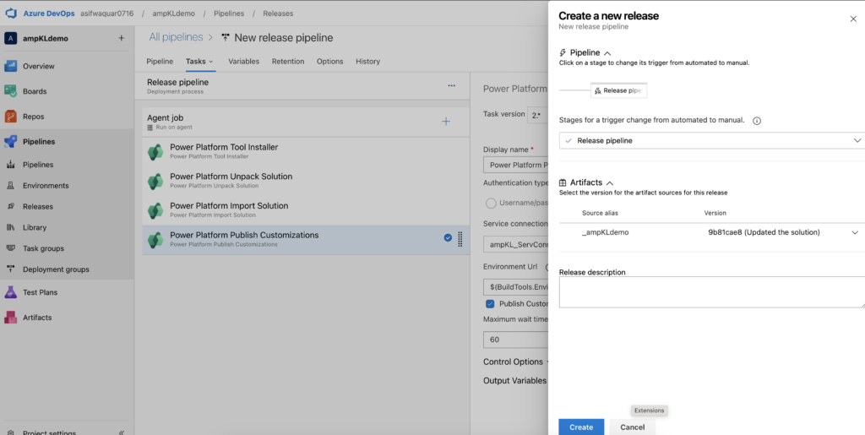
Task: Open the Test Plans flask icon
Action: [10, 292]
